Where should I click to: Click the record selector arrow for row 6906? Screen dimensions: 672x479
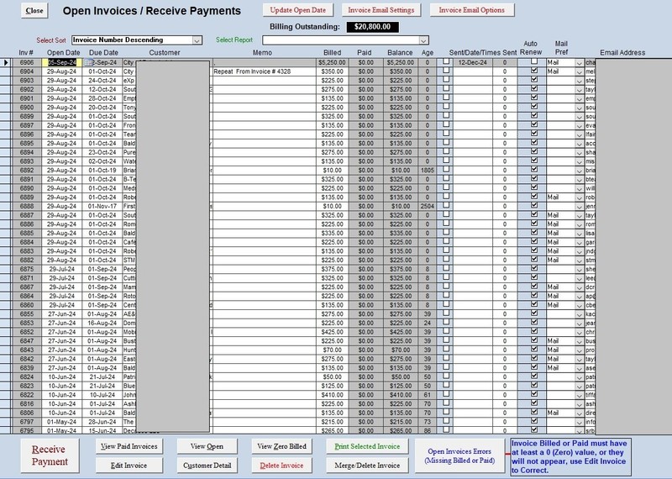coord(6,63)
